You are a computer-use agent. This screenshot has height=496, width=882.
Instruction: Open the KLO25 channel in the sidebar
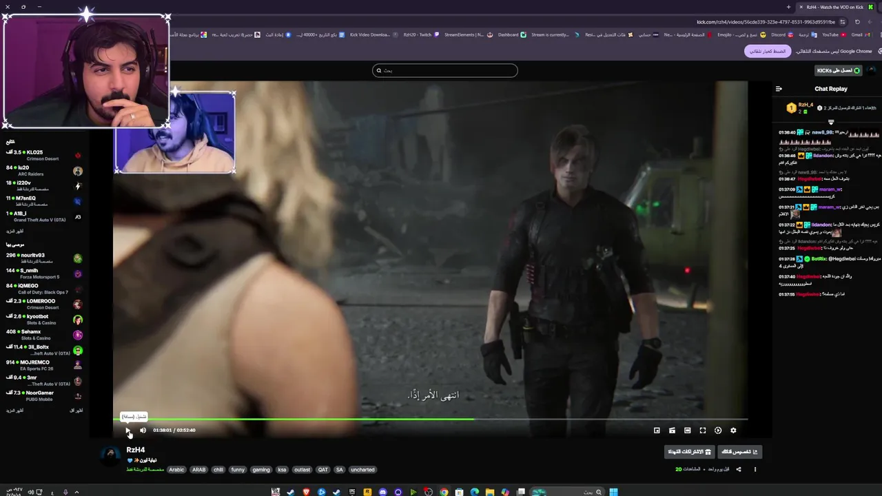(x=44, y=155)
